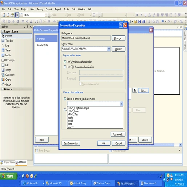This screenshot has height=187, width=187.
Task: Confirm Connection Properties with OK
Action: pyautogui.click(x=104, y=143)
